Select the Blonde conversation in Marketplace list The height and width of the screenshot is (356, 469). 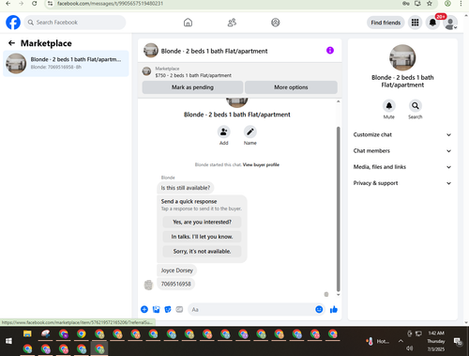[66, 64]
